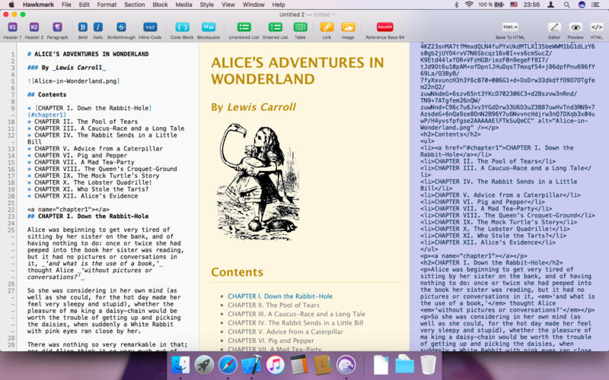Click the Header 1 toolbar icon

pyautogui.click(x=12, y=27)
